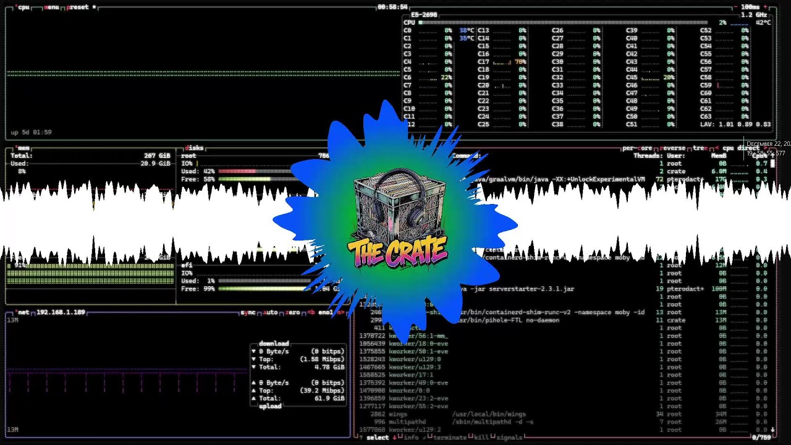Click the terminate process option
The height and width of the screenshot is (445, 791).
coord(449,438)
